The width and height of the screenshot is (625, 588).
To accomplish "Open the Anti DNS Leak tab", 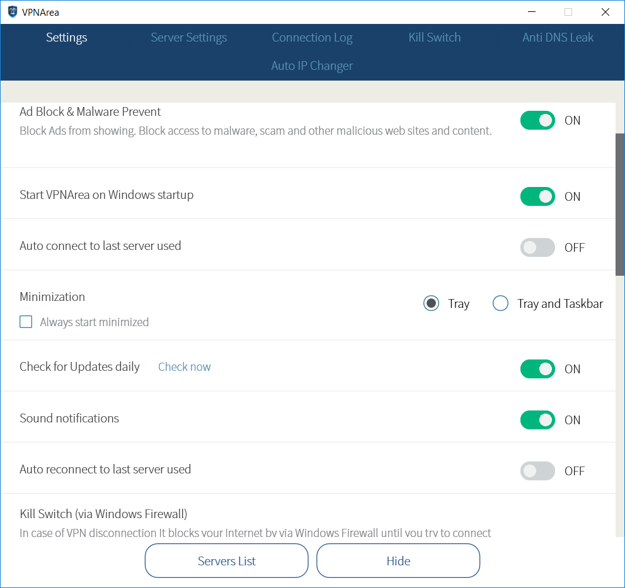I will coord(558,37).
